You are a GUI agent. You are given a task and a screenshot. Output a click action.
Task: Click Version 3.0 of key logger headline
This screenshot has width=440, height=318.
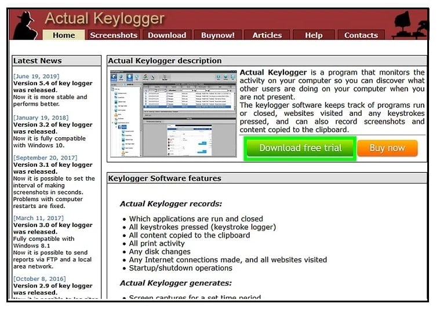53,229
